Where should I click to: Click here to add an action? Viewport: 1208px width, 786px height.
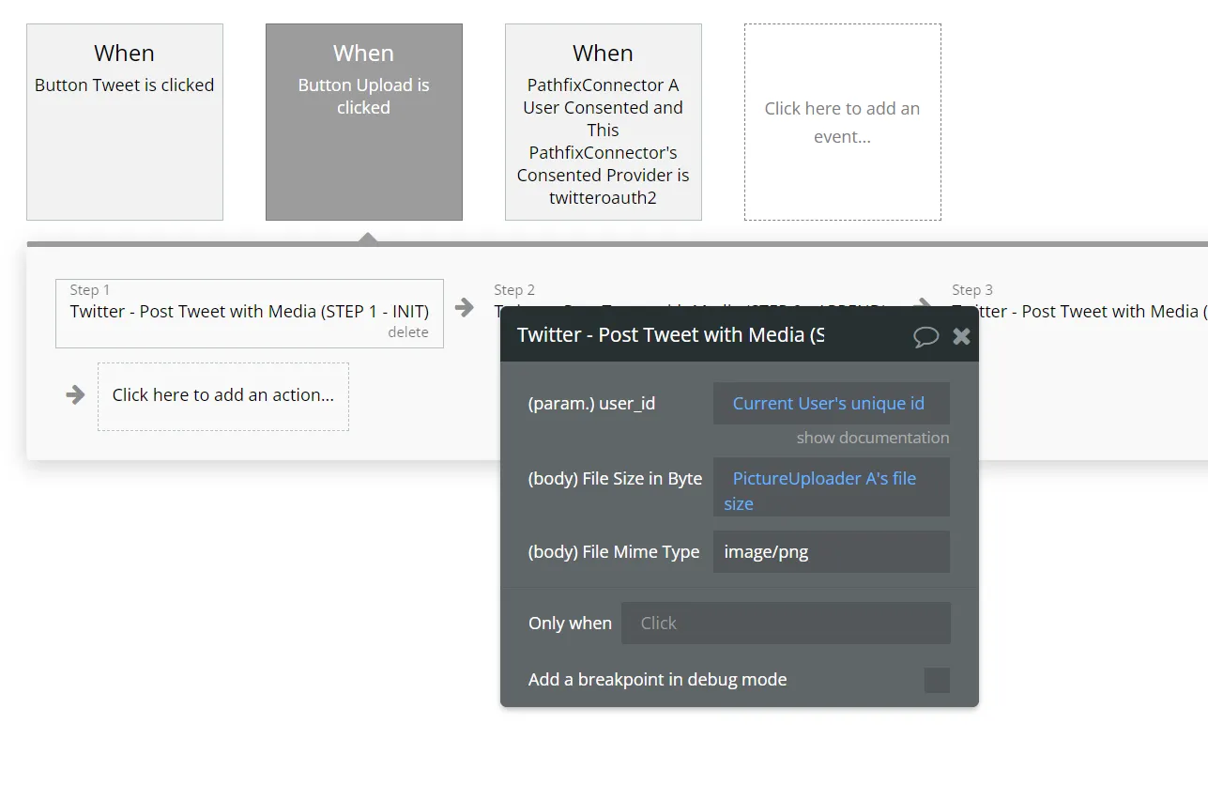coord(223,396)
